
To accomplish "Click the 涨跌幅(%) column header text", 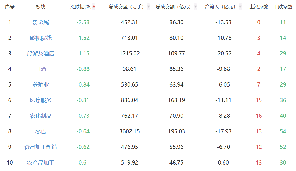I will click(81, 7).
